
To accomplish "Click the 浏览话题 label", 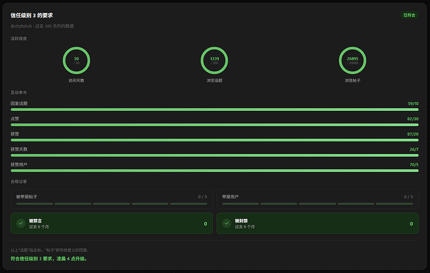I will (214, 80).
